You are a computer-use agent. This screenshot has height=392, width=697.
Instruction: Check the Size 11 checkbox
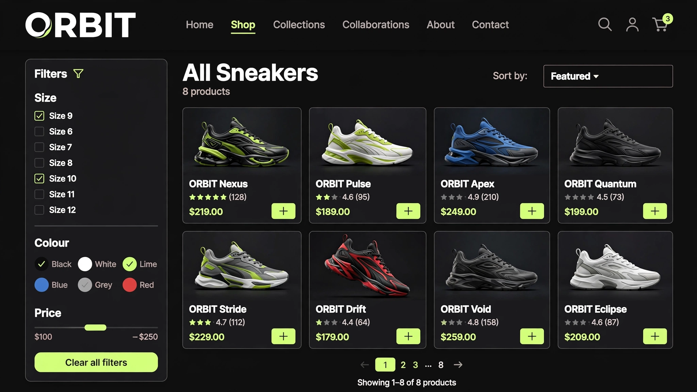click(x=39, y=194)
